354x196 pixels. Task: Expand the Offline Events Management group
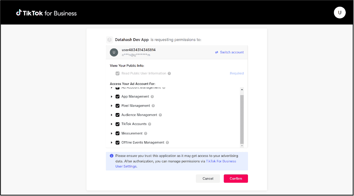[x=112, y=143]
